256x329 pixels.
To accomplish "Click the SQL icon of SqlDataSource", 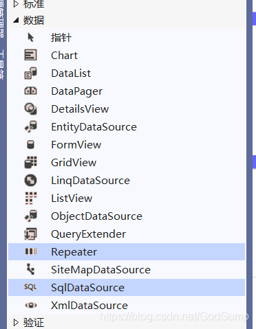I will pyautogui.click(x=30, y=287).
